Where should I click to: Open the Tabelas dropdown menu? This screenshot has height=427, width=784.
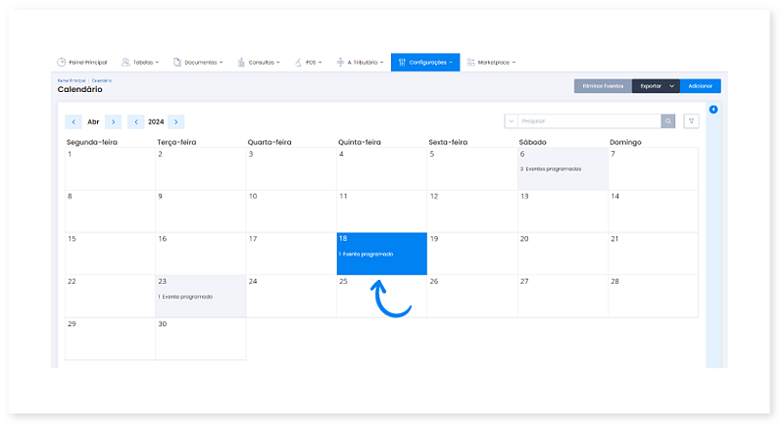click(140, 62)
